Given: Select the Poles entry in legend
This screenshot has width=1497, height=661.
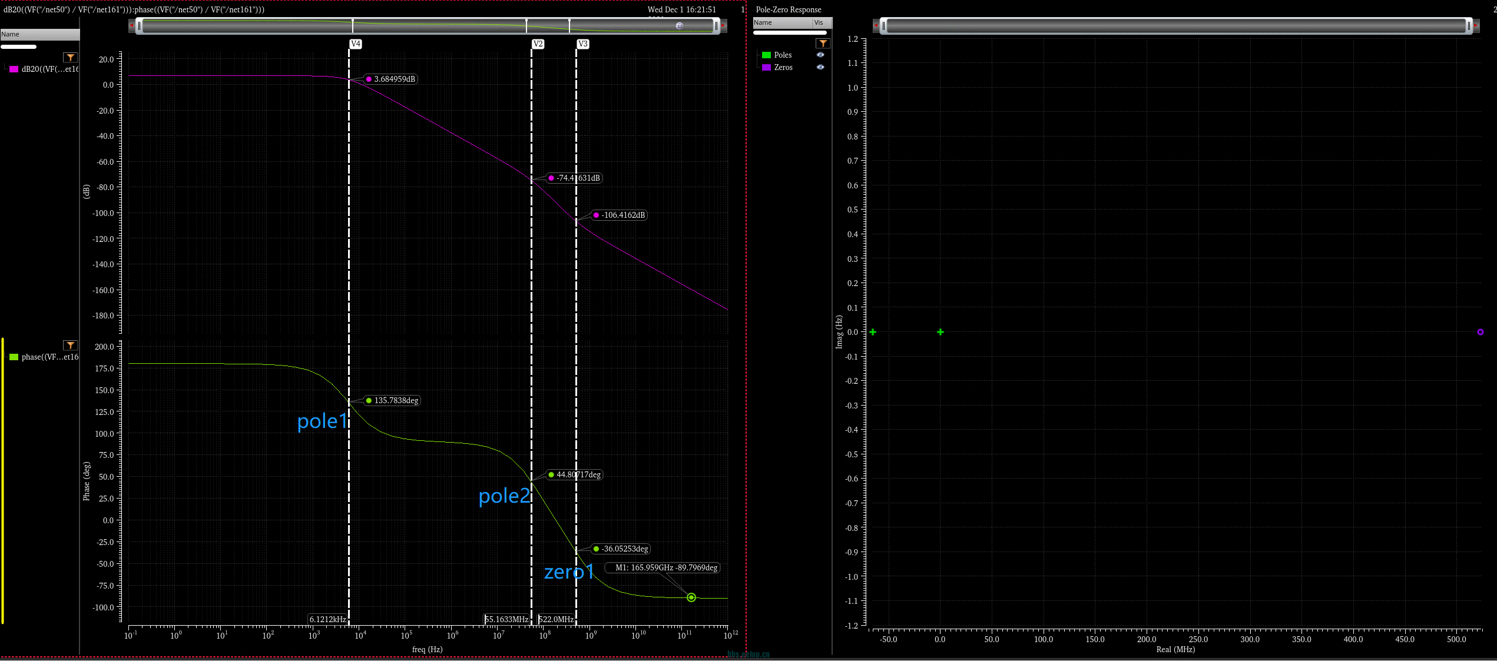Looking at the screenshot, I should 783,55.
